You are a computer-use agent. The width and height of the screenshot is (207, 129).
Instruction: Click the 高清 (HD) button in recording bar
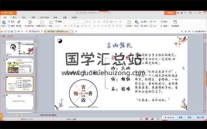pyautogui.click(x=180, y=117)
